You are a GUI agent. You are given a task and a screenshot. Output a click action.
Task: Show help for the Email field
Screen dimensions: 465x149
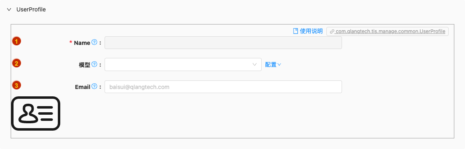(94, 86)
